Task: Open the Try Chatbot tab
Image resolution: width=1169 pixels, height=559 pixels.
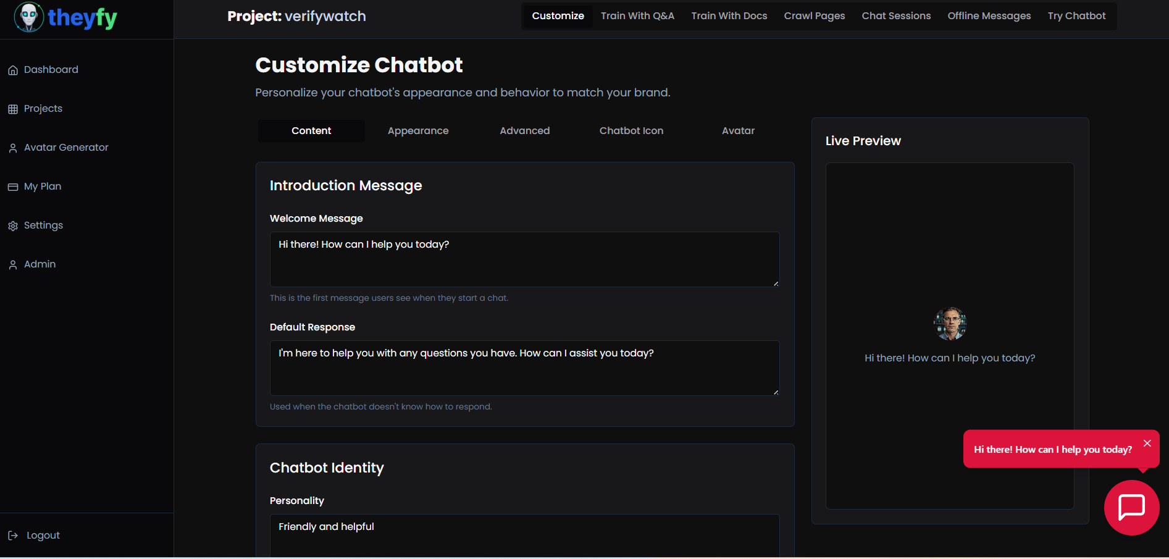Action: [1076, 16]
